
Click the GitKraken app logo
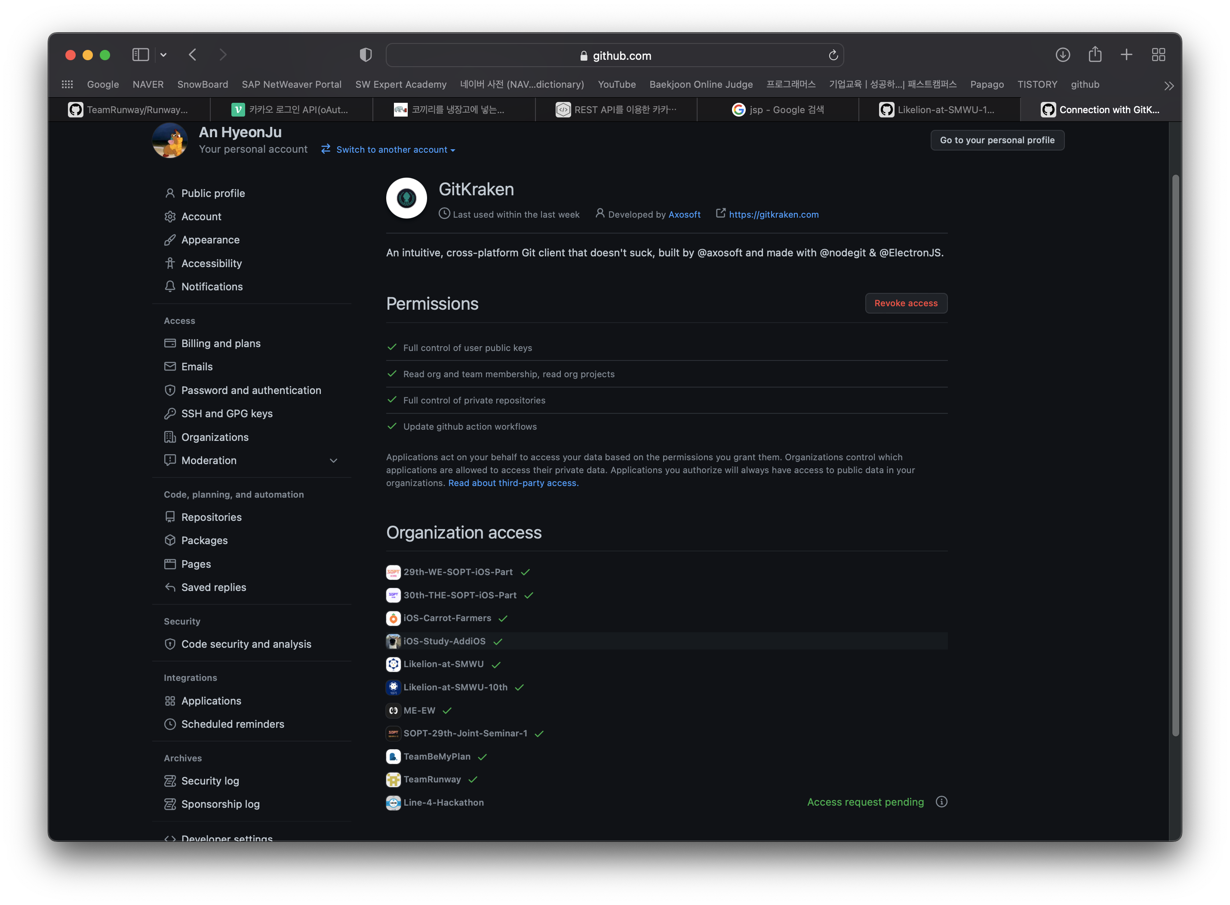[x=406, y=198]
